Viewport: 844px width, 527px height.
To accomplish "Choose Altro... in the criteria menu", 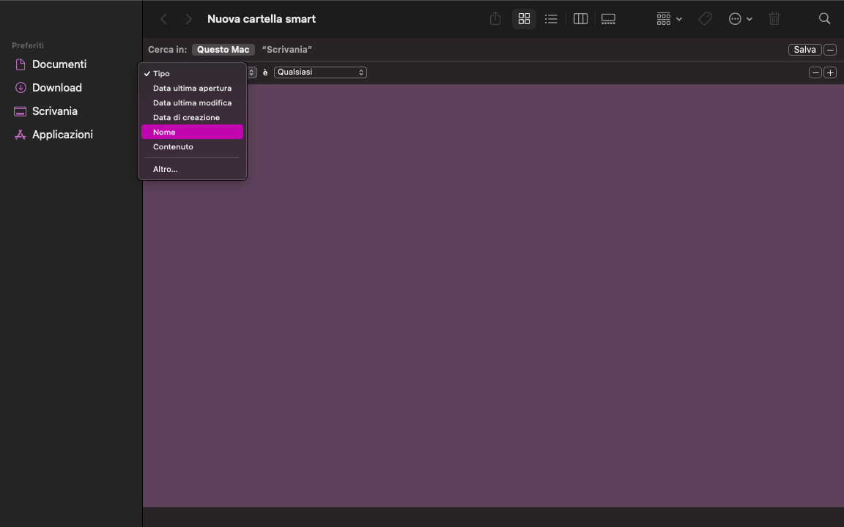I will 166,169.
